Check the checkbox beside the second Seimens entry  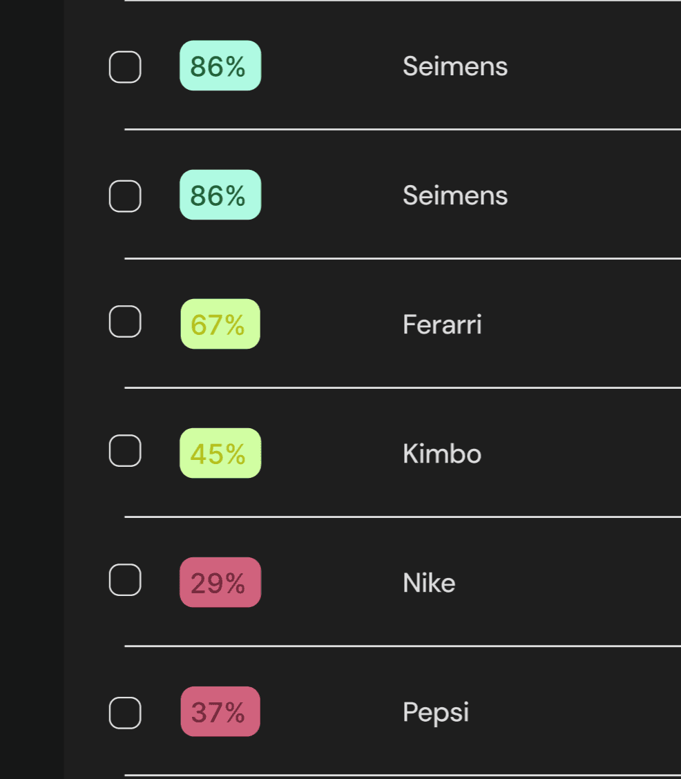[125, 195]
